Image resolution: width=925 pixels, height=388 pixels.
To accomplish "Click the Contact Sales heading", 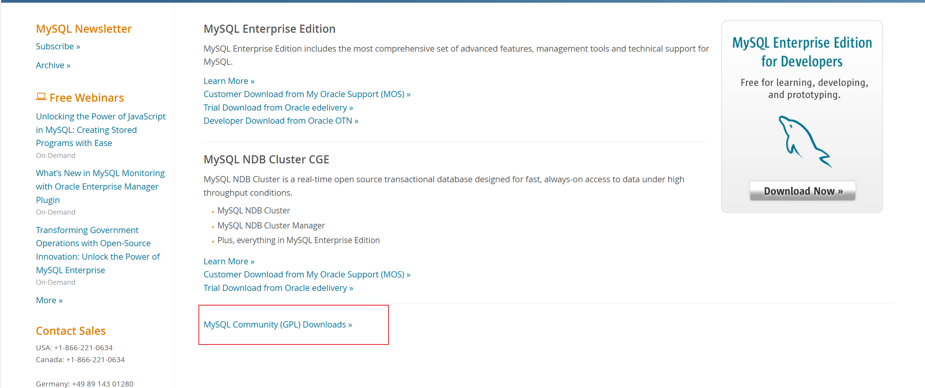I will point(71,331).
